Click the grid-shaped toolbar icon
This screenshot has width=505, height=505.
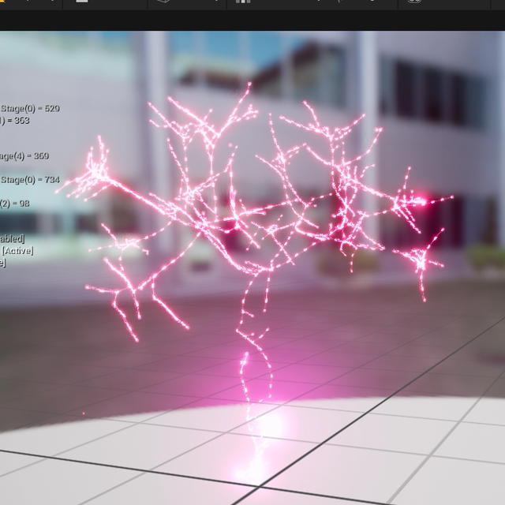coord(240,2)
